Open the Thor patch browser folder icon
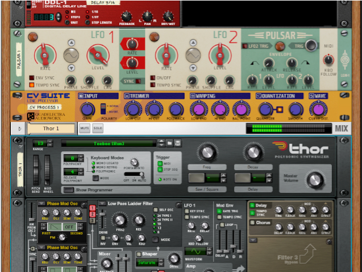Screen dimensions: 362x272 point(170,143)
